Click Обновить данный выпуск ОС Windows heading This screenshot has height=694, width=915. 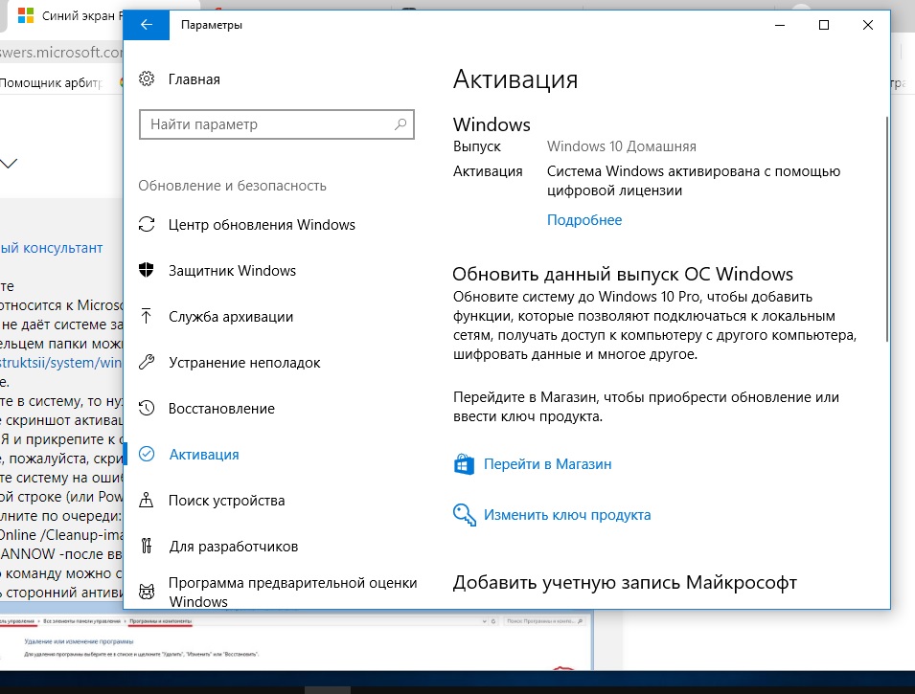[x=623, y=274]
